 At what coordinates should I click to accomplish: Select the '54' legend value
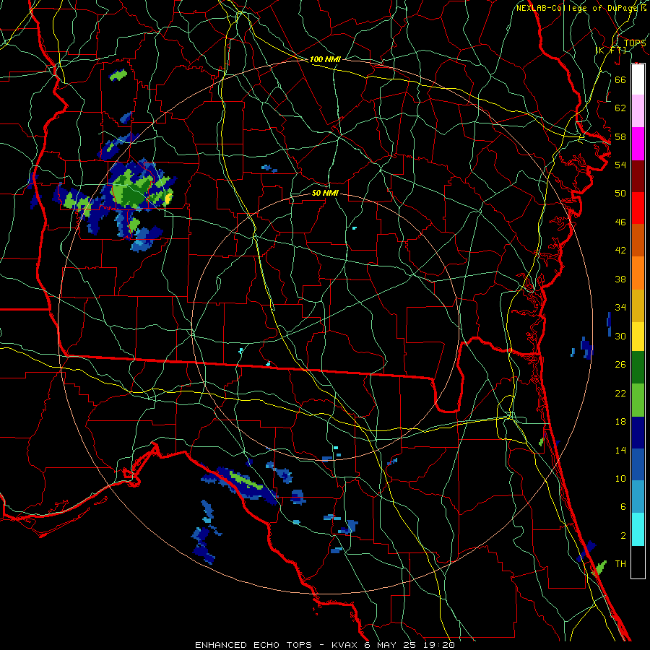tap(620, 165)
